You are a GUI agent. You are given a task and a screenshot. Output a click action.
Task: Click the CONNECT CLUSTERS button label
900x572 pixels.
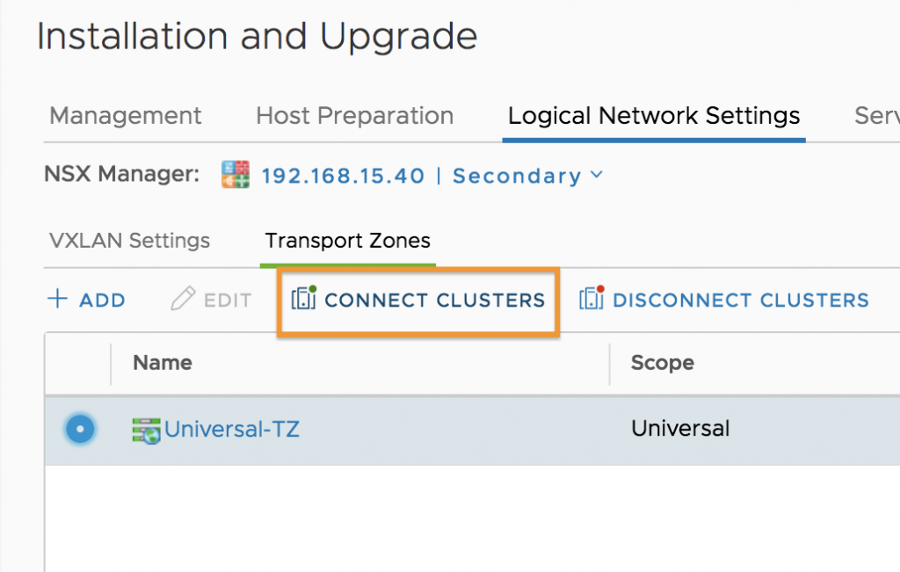click(435, 300)
